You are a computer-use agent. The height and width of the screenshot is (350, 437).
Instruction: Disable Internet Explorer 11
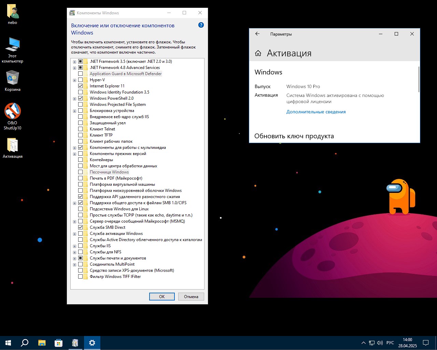(x=81, y=86)
